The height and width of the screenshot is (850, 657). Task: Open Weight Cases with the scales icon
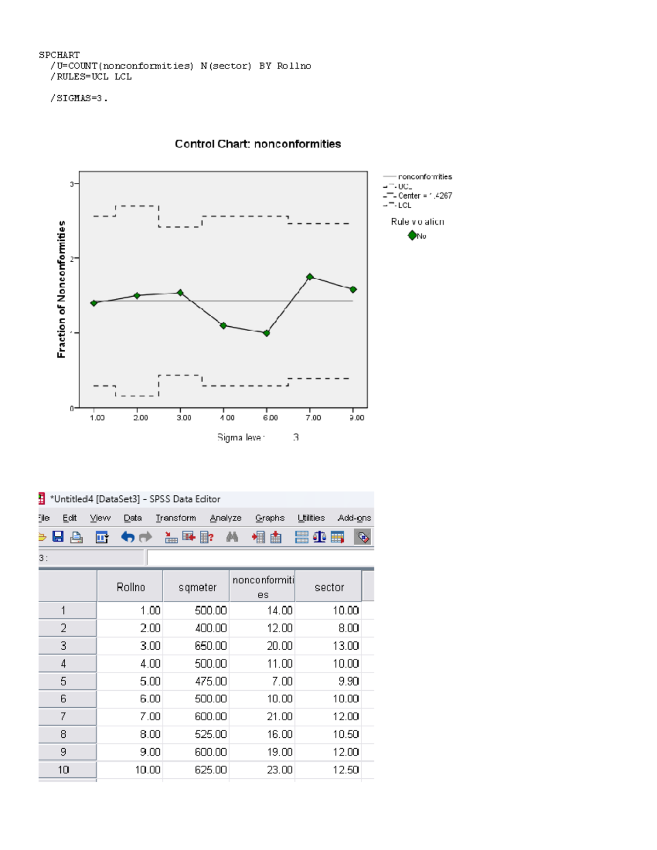[x=319, y=537]
